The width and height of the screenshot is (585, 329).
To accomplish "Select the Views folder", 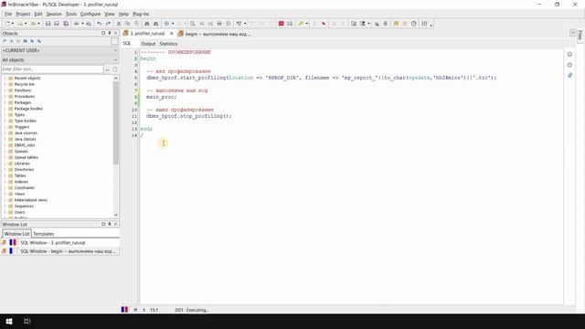I will pyautogui.click(x=19, y=194).
